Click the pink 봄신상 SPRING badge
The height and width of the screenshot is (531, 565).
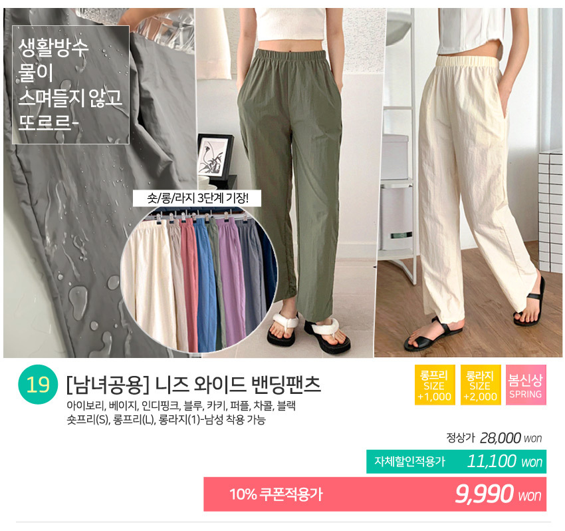pyautogui.click(x=526, y=385)
